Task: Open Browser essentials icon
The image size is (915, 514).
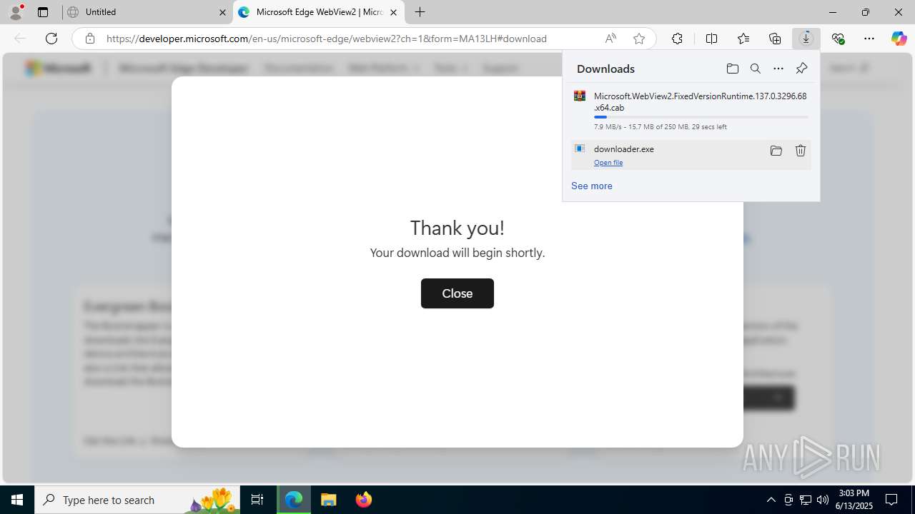Action: click(838, 39)
